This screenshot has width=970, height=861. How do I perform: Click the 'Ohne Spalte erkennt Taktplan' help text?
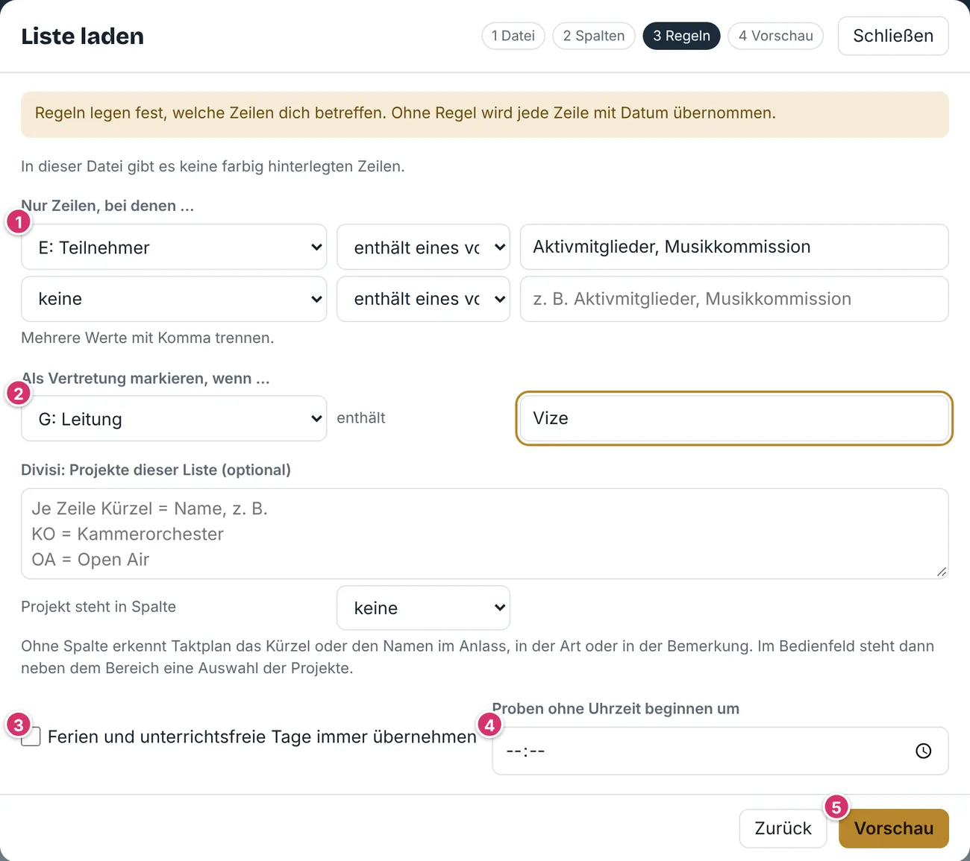478,657
